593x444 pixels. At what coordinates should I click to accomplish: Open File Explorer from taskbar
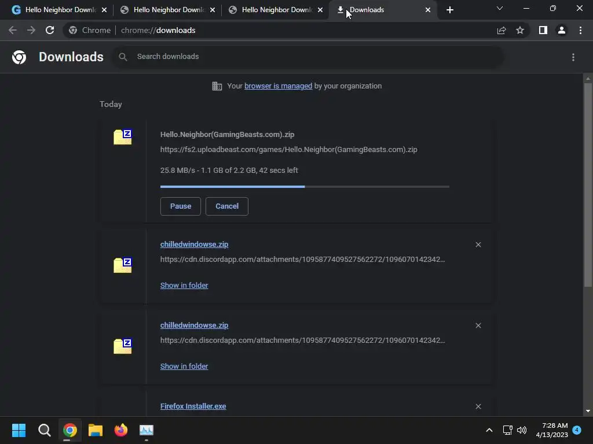96,430
